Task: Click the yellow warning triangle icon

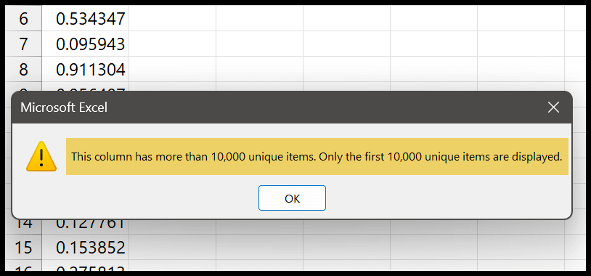Action: point(41,156)
